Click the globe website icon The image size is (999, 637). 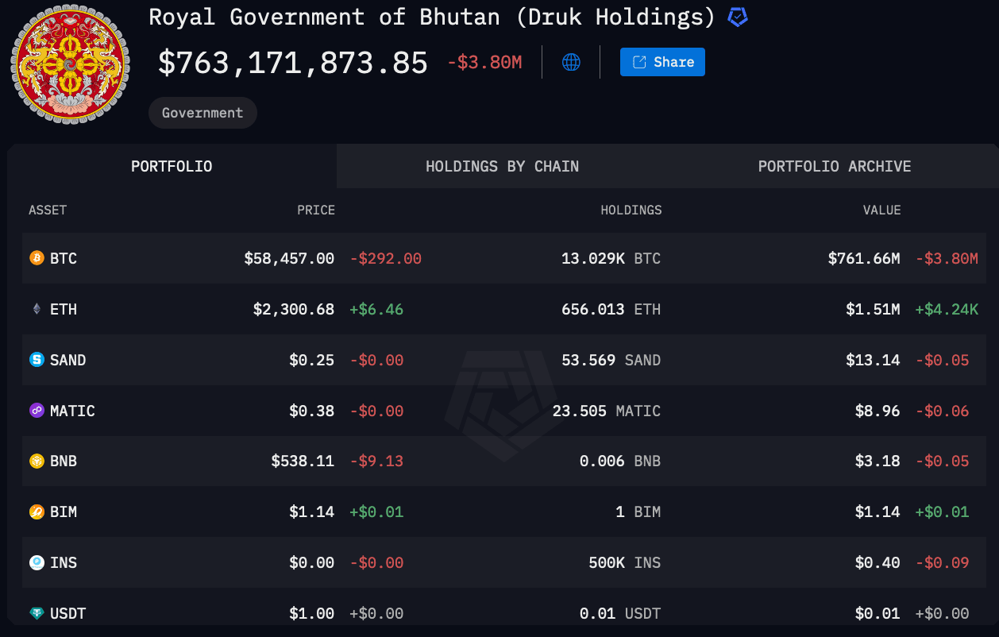(x=571, y=61)
